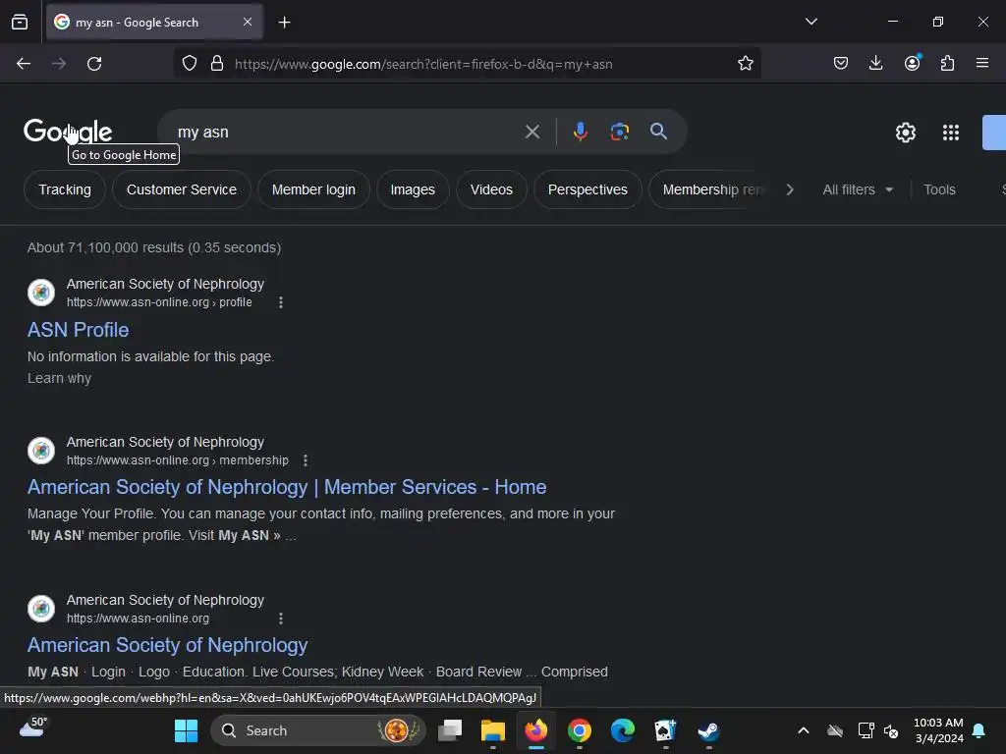
Task: Open notifications bell icon
Action: (x=979, y=730)
